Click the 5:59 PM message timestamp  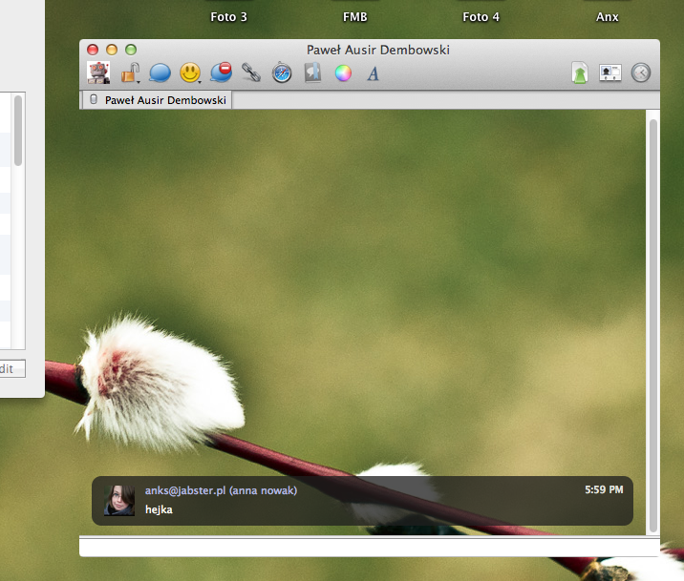pyautogui.click(x=604, y=490)
